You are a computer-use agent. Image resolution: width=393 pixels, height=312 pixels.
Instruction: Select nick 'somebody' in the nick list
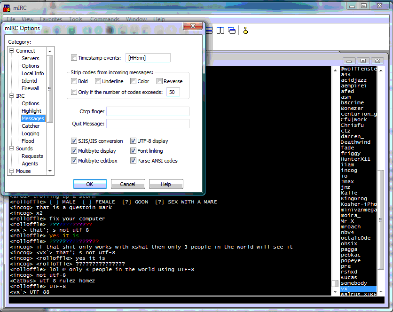coord(354,283)
